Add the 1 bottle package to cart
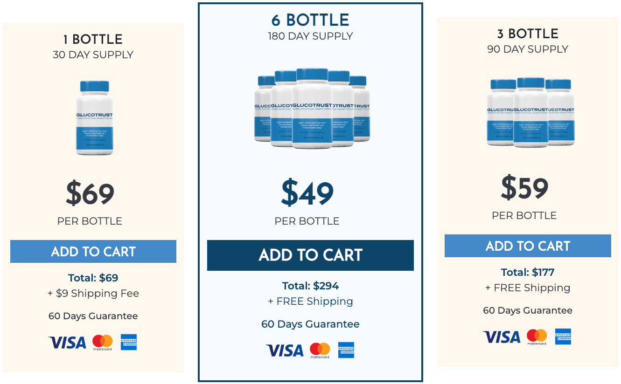The width and height of the screenshot is (621, 384). tap(93, 252)
